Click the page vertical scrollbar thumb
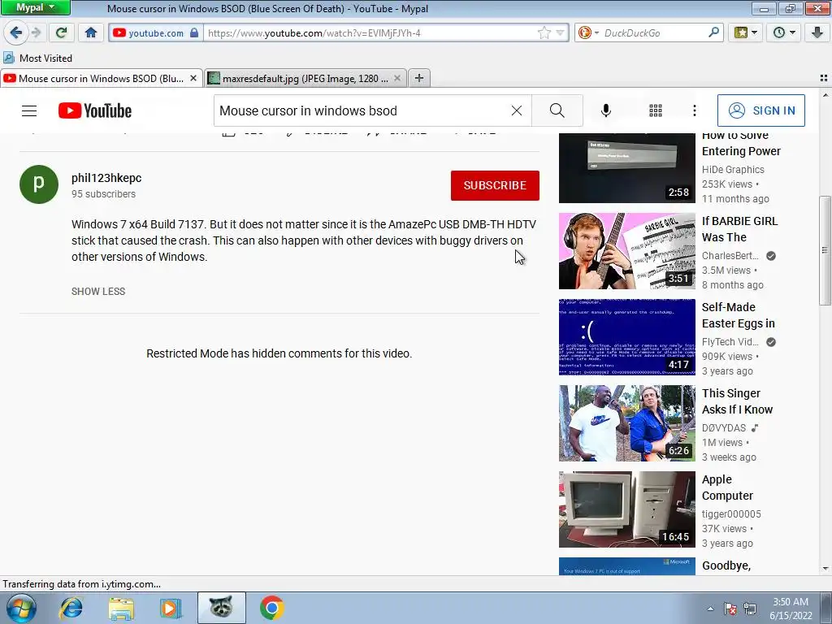 825,250
